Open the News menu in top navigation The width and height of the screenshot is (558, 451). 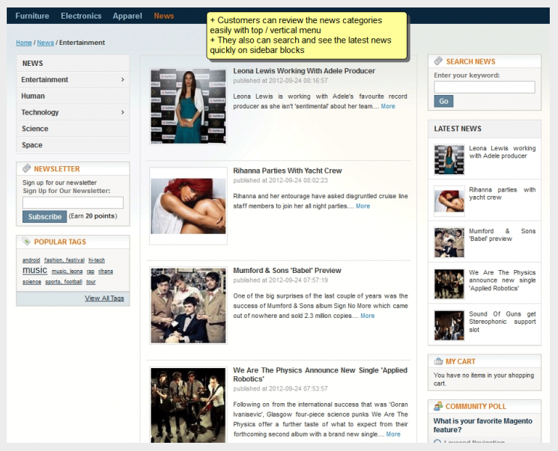164,16
